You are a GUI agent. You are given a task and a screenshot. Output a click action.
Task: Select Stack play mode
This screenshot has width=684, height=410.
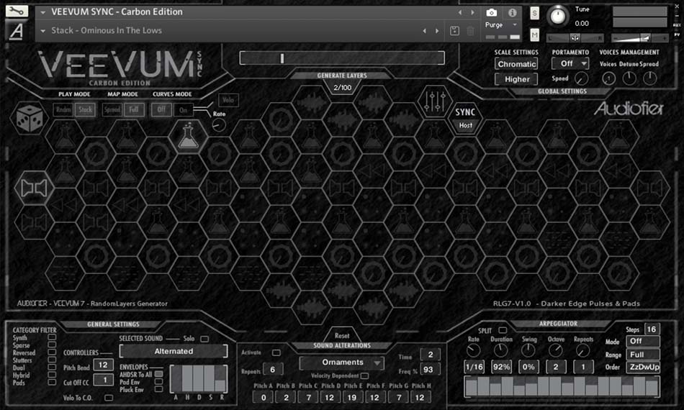85,109
